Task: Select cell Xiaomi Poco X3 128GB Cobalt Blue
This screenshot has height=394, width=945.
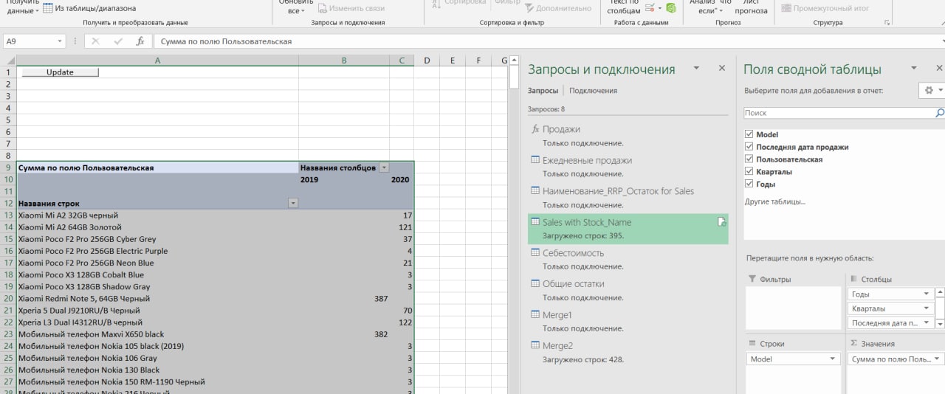Action: tap(157, 275)
